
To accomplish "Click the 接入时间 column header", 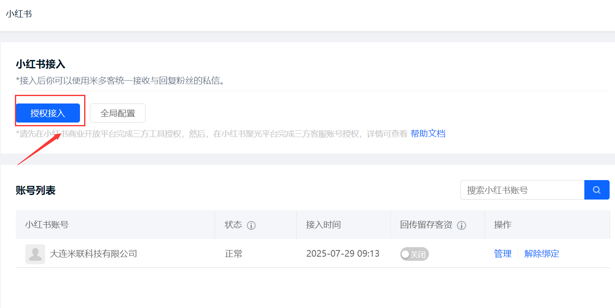I will [x=323, y=225].
